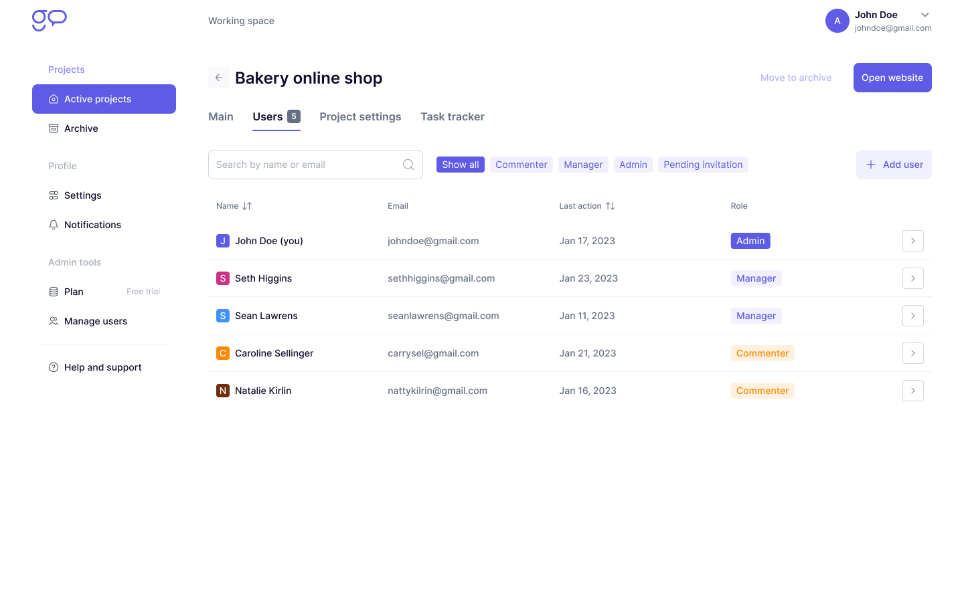Filter users by Manager role
The image size is (964, 602).
click(x=583, y=165)
